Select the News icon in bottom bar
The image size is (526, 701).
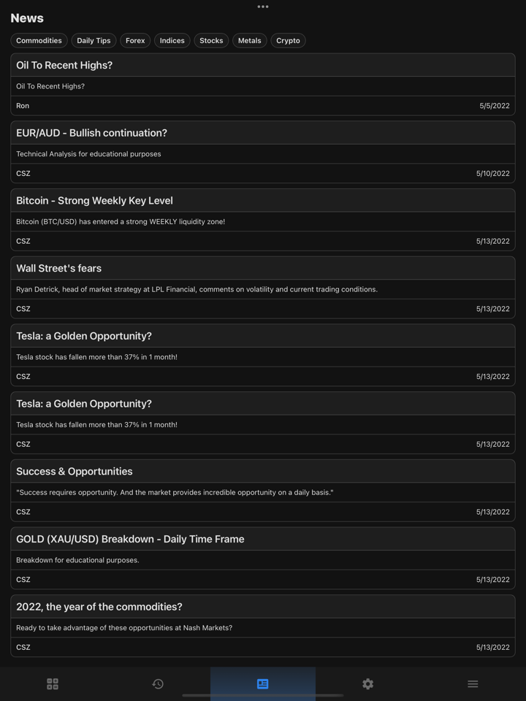[262, 684]
